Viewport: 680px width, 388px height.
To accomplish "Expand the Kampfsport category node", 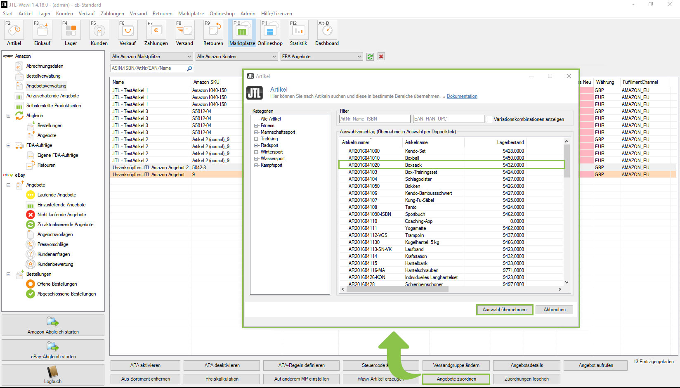I will [x=257, y=165].
